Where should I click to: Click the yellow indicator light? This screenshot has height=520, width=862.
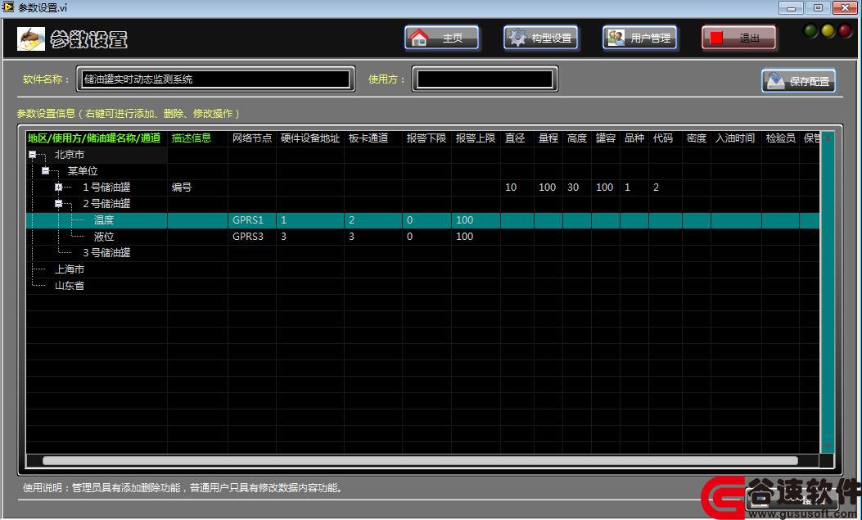coord(828,31)
